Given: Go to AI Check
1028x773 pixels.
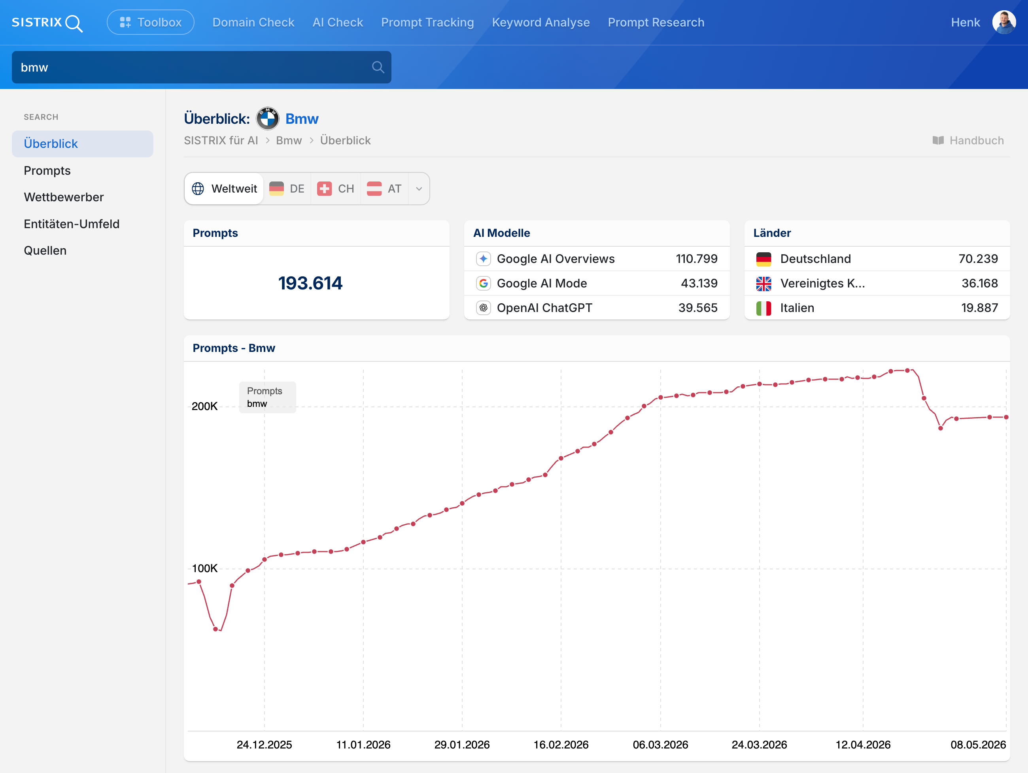Looking at the screenshot, I should (337, 22).
